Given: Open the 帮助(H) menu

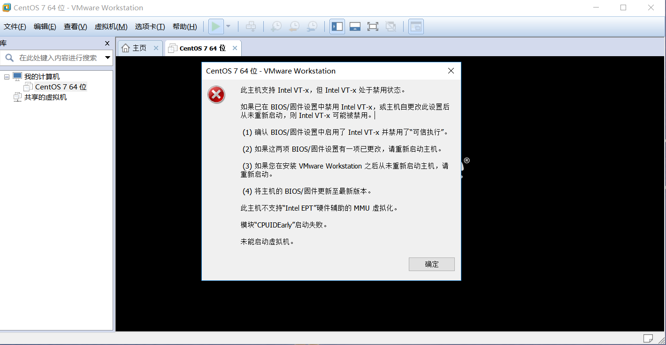Looking at the screenshot, I should click(x=185, y=27).
